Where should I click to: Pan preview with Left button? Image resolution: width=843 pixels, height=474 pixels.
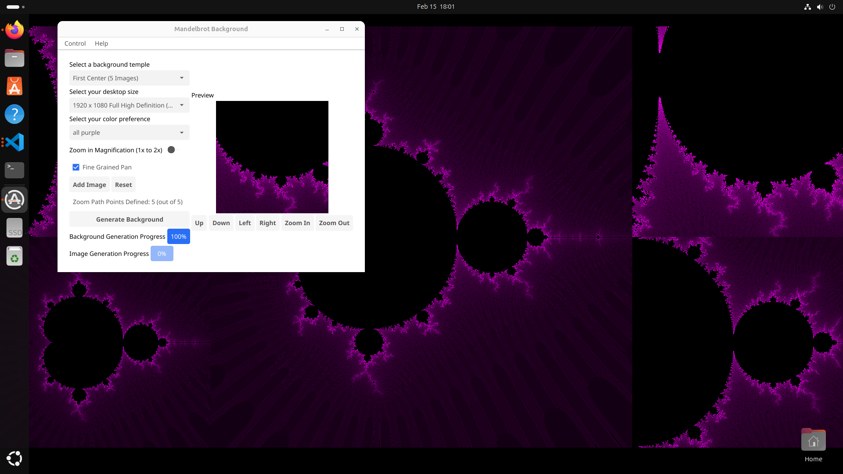coord(245,223)
